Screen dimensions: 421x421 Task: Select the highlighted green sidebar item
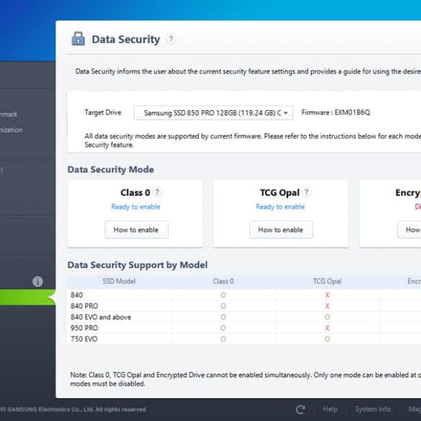pyautogui.click(x=27, y=297)
